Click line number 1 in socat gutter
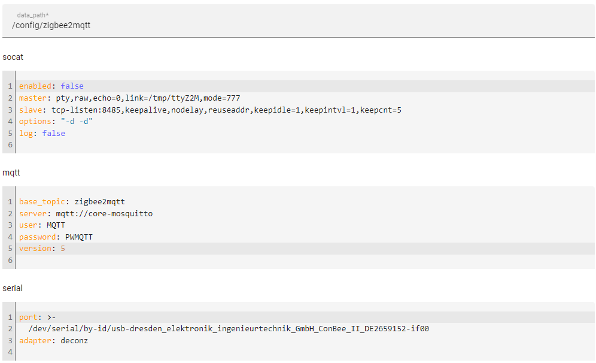Viewport: 596px width, 363px height. pyautogui.click(x=10, y=86)
